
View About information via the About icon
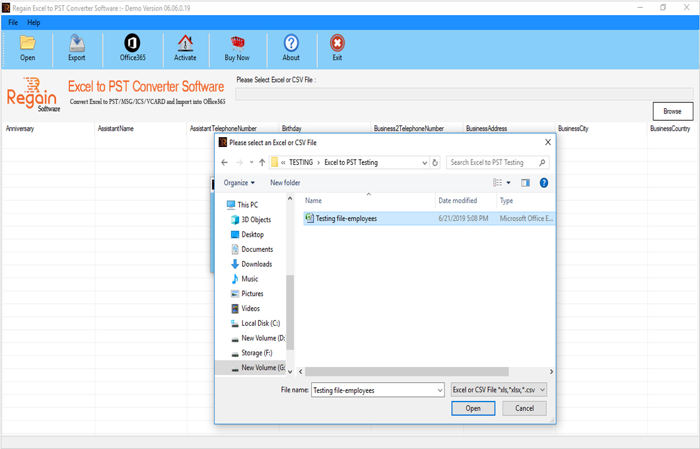[291, 47]
